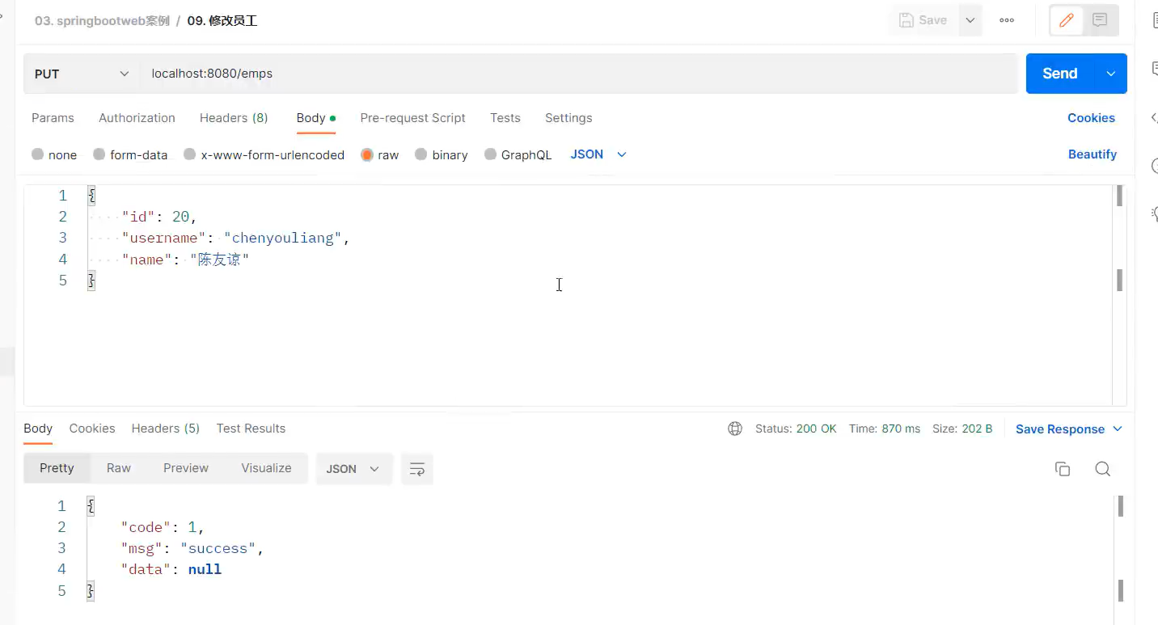Viewport: 1158px width, 625px height.
Task: Select the Preview response view
Action: (186, 468)
